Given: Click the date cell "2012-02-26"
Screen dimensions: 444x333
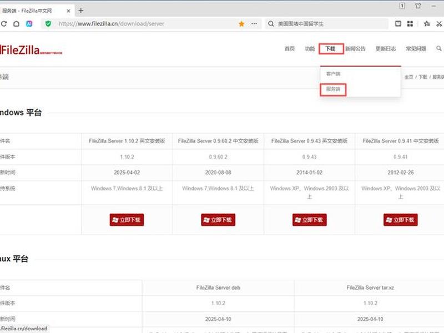Looking at the screenshot, I should point(401,173).
